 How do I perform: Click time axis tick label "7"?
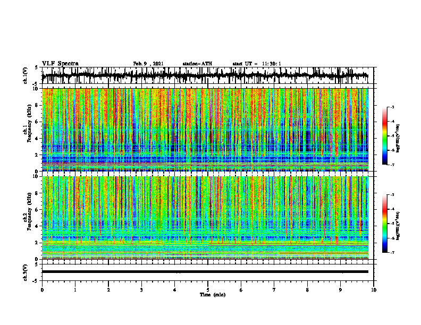(x=274, y=290)
